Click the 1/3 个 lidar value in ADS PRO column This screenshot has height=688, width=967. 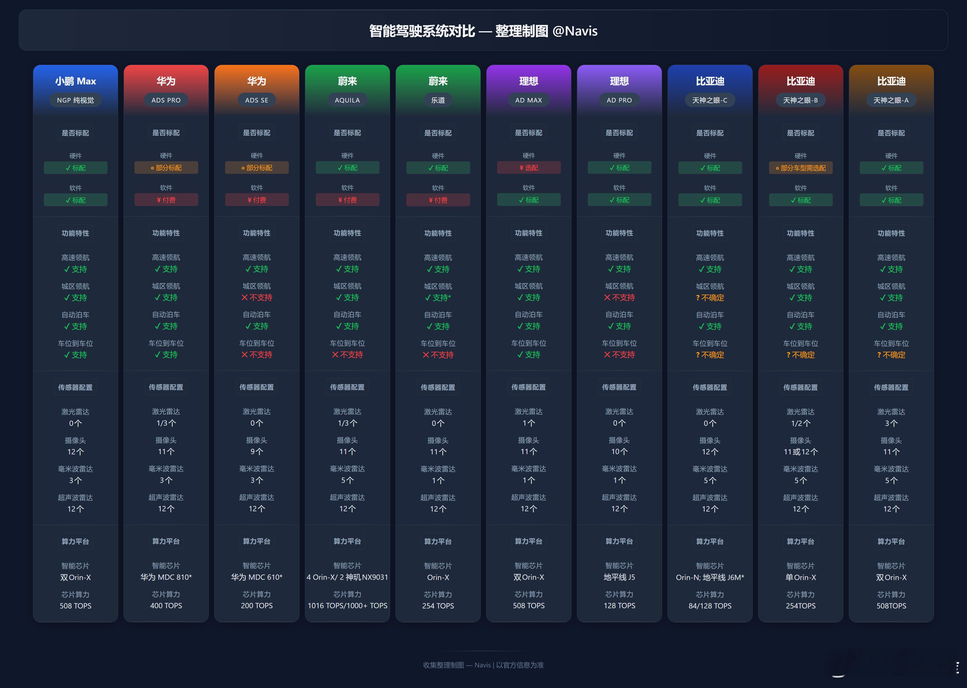[x=166, y=423]
